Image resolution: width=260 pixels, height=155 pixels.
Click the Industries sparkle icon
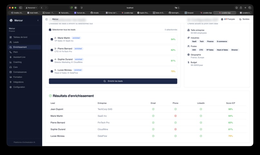tap(188, 38)
